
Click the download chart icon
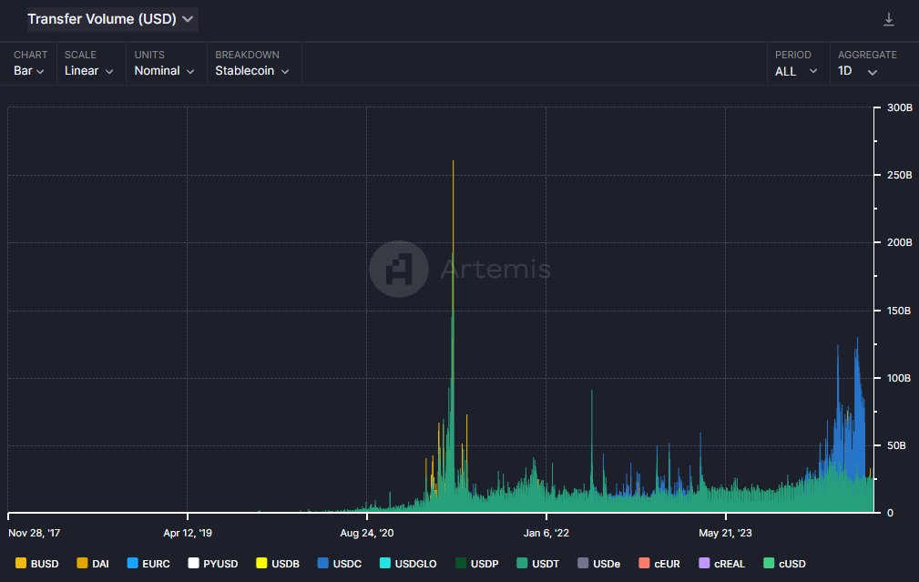pyautogui.click(x=889, y=19)
